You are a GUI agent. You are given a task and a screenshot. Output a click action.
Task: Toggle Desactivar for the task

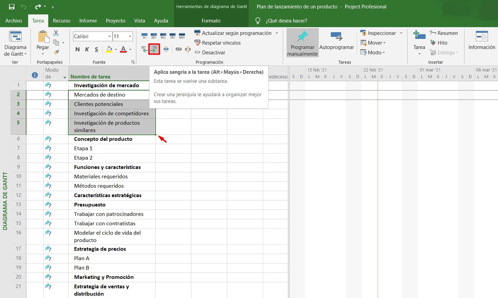(x=210, y=53)
